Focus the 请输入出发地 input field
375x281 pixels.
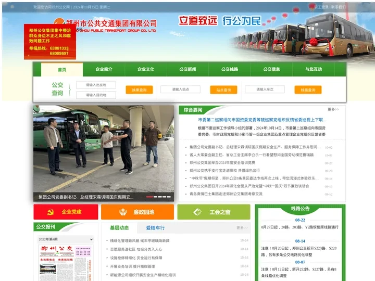96,85
